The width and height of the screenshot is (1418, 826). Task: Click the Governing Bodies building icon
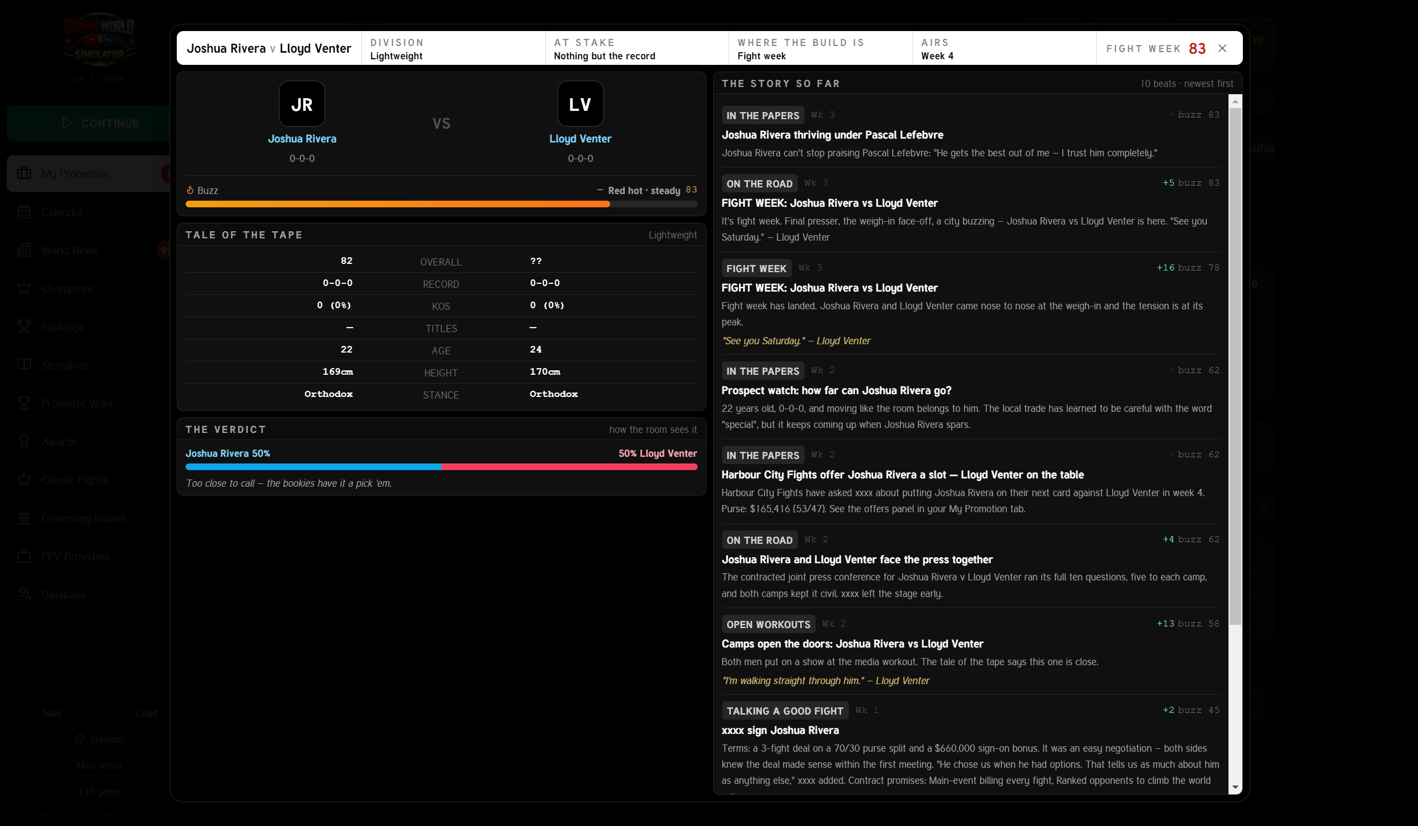click(24, 517)
